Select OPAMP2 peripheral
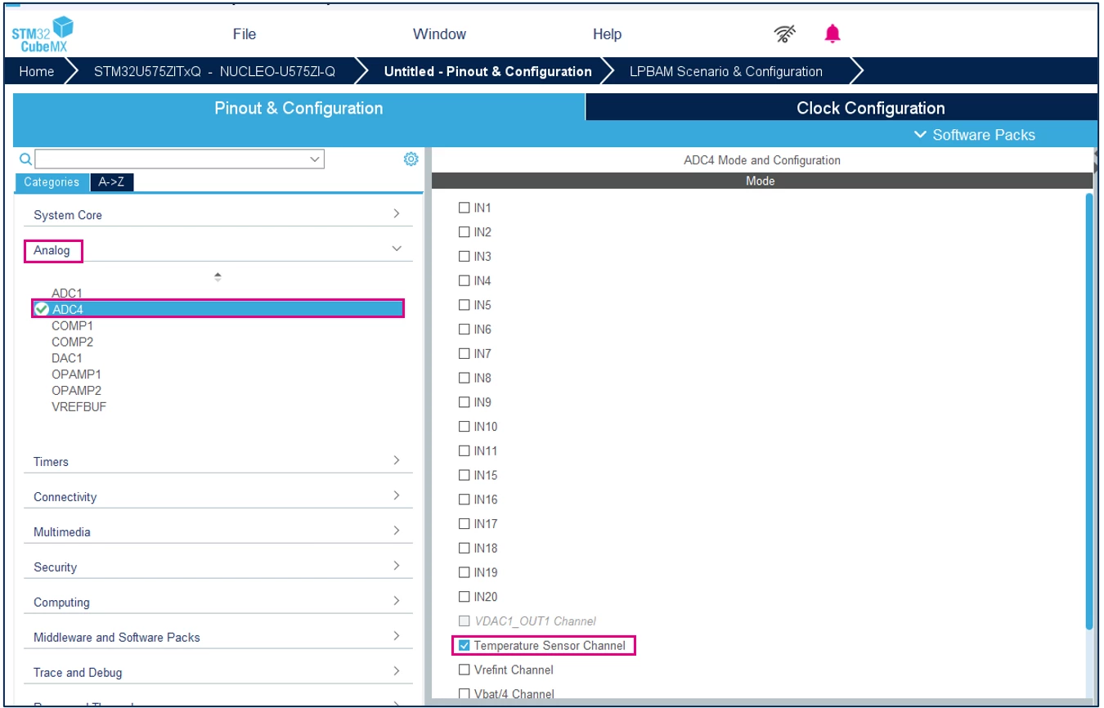The height and width of the screenshot is (708, 1104). (76, 391)
